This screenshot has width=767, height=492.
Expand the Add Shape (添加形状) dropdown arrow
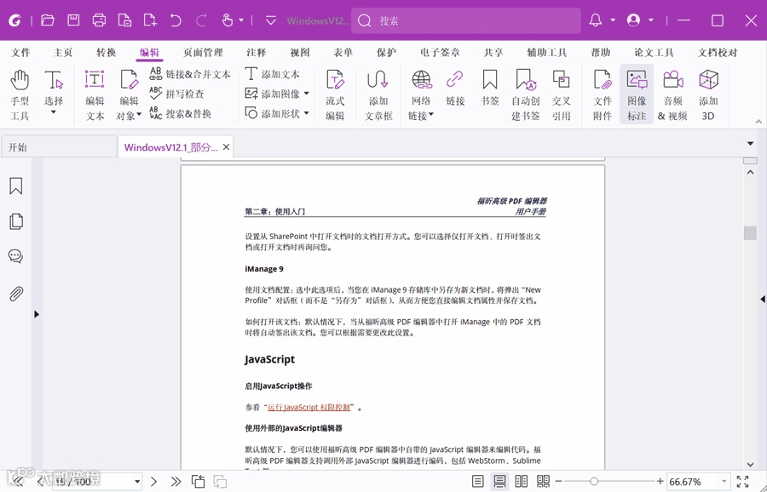pyautogui.click(x=307, y=113)
